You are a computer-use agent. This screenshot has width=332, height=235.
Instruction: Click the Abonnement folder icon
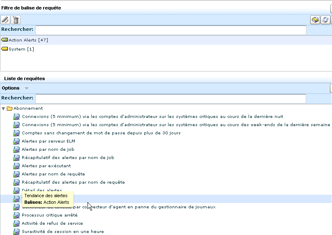click(9, 108)
